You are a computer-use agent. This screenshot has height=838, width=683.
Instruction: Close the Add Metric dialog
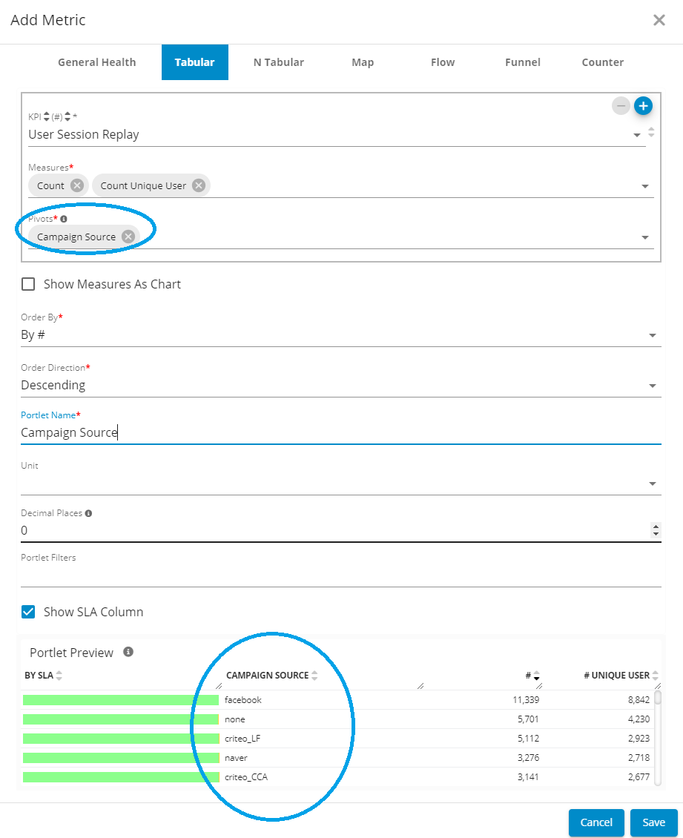(x=659, y=20)
